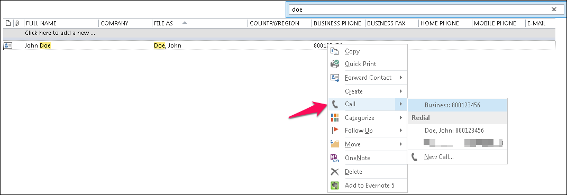567x195 pixels.
Task: Click the New Call phone icon
Action: pyautogui.click(x=415, y=157)
